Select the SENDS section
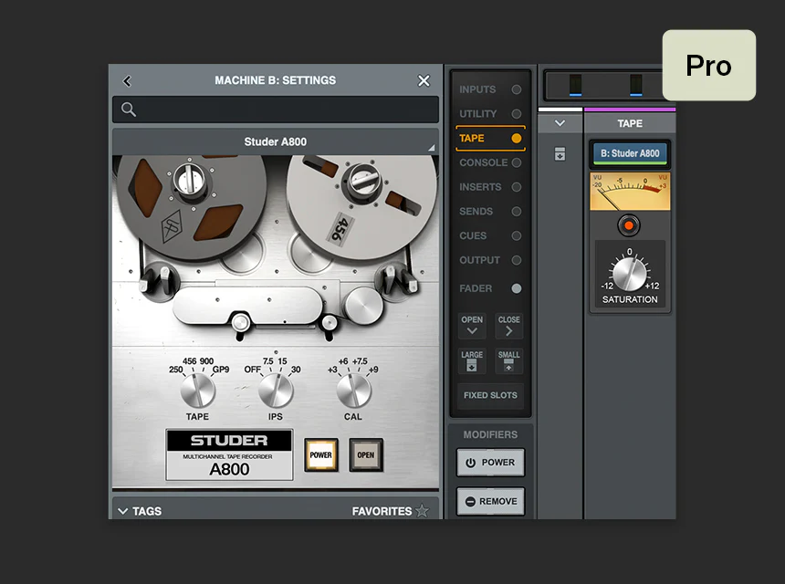This screenshot has height=584, width=785. tap(489, 211)
